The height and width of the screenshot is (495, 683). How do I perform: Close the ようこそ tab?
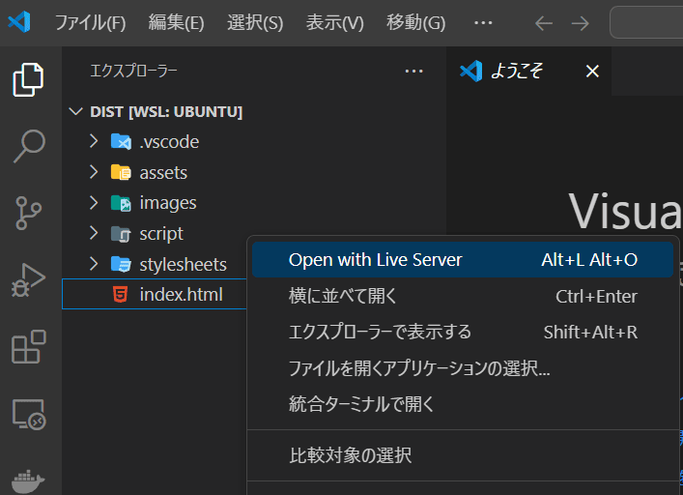[592, 71]
